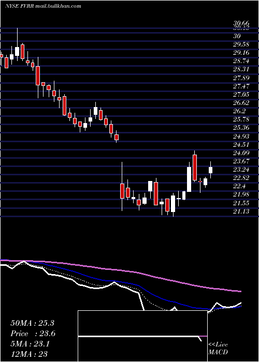Select the price label 29.58
The height and width of the screenshot is (362, 259).
[241, 44]
